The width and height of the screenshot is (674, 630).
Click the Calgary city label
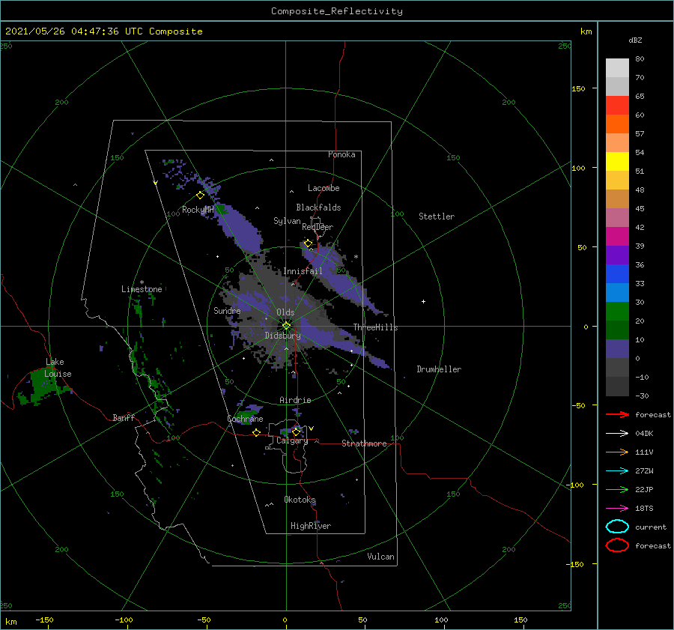pyautogui.click(x=292, y=440)
